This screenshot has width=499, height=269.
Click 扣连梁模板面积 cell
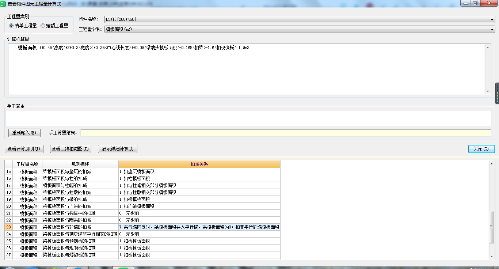click(199, 206)
